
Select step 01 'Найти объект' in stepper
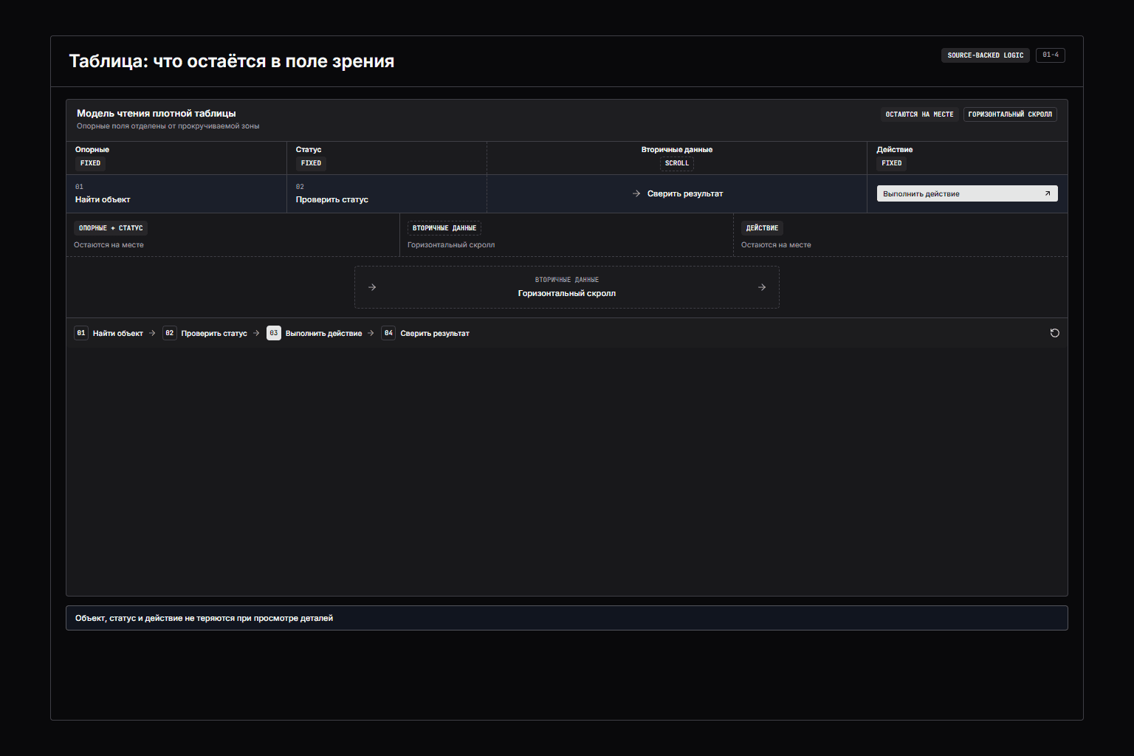click(109, 333)
